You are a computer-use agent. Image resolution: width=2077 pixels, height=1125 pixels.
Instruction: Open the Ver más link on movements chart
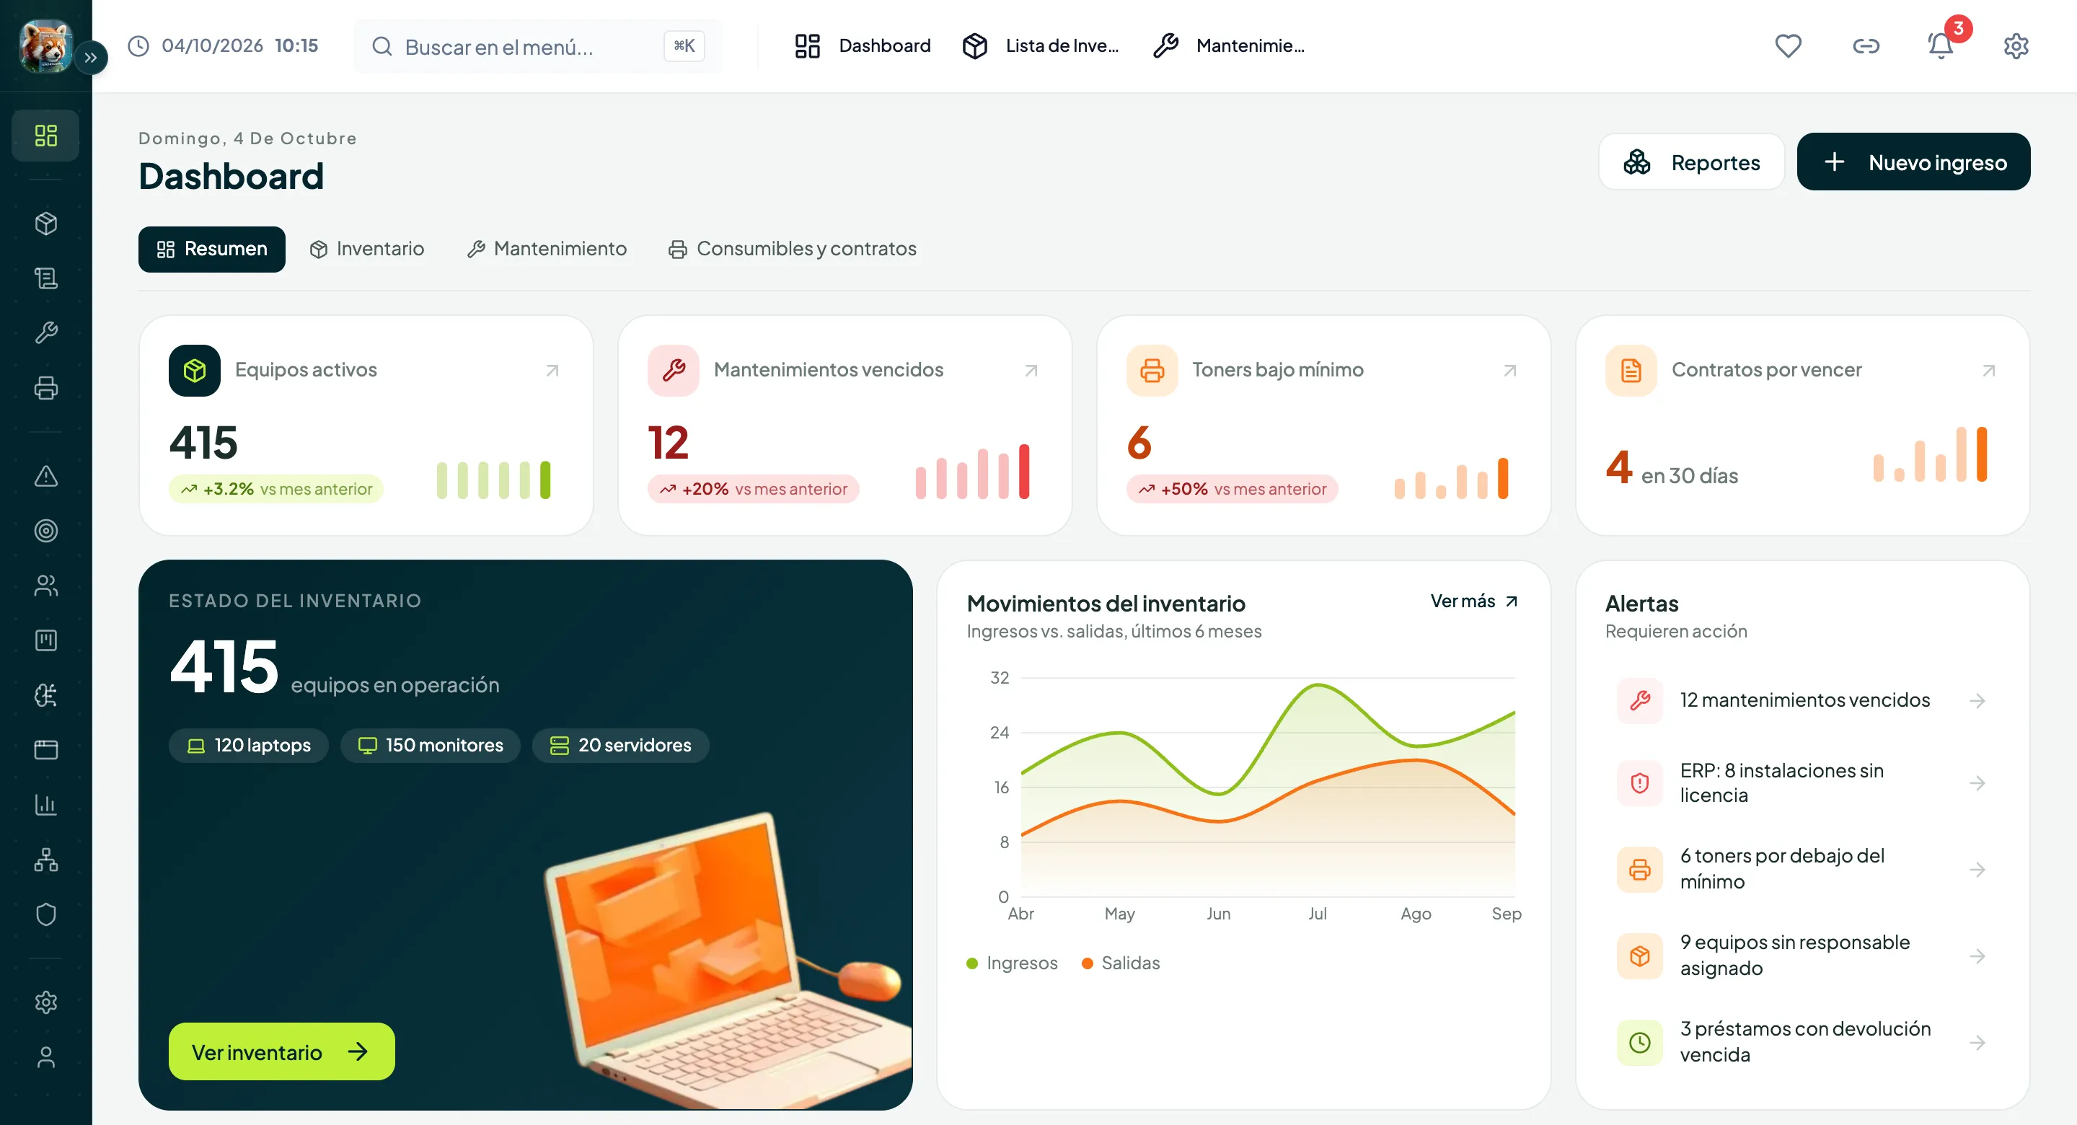click(x=1475, y=601)
